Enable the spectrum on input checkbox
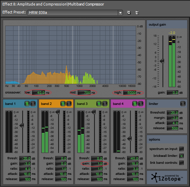 pos(181,149)
